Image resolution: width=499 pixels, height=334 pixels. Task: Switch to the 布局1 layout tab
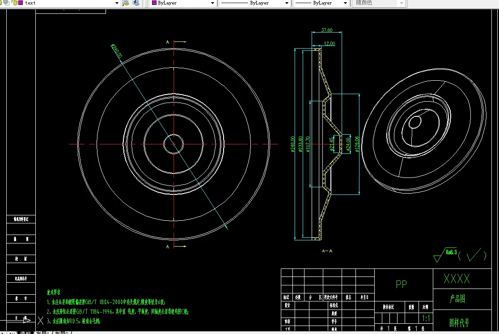tap(44, 332)
